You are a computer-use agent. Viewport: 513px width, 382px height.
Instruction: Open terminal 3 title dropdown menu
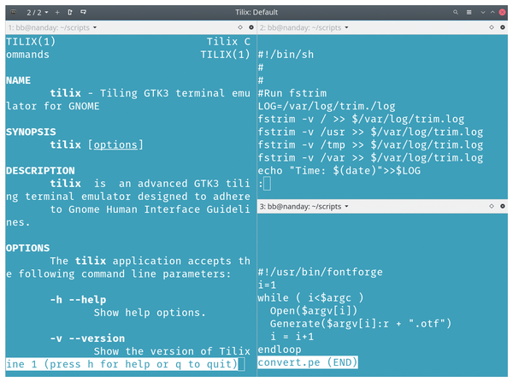304,206
